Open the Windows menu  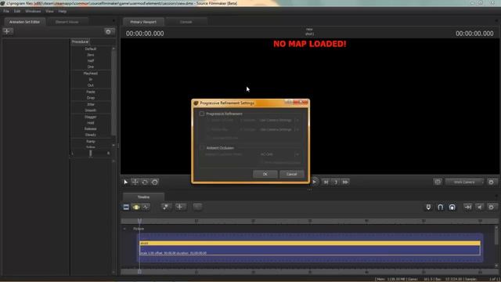pyautogui.click(x=33, y=11)
